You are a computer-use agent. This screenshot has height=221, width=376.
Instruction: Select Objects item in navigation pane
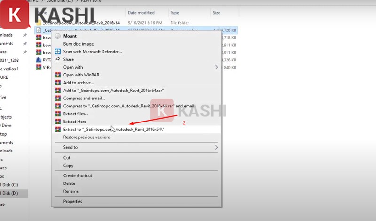(6, 117)
